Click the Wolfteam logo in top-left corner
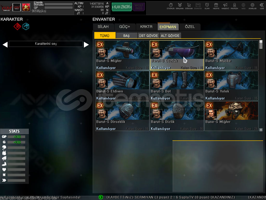 click(6, 7)
